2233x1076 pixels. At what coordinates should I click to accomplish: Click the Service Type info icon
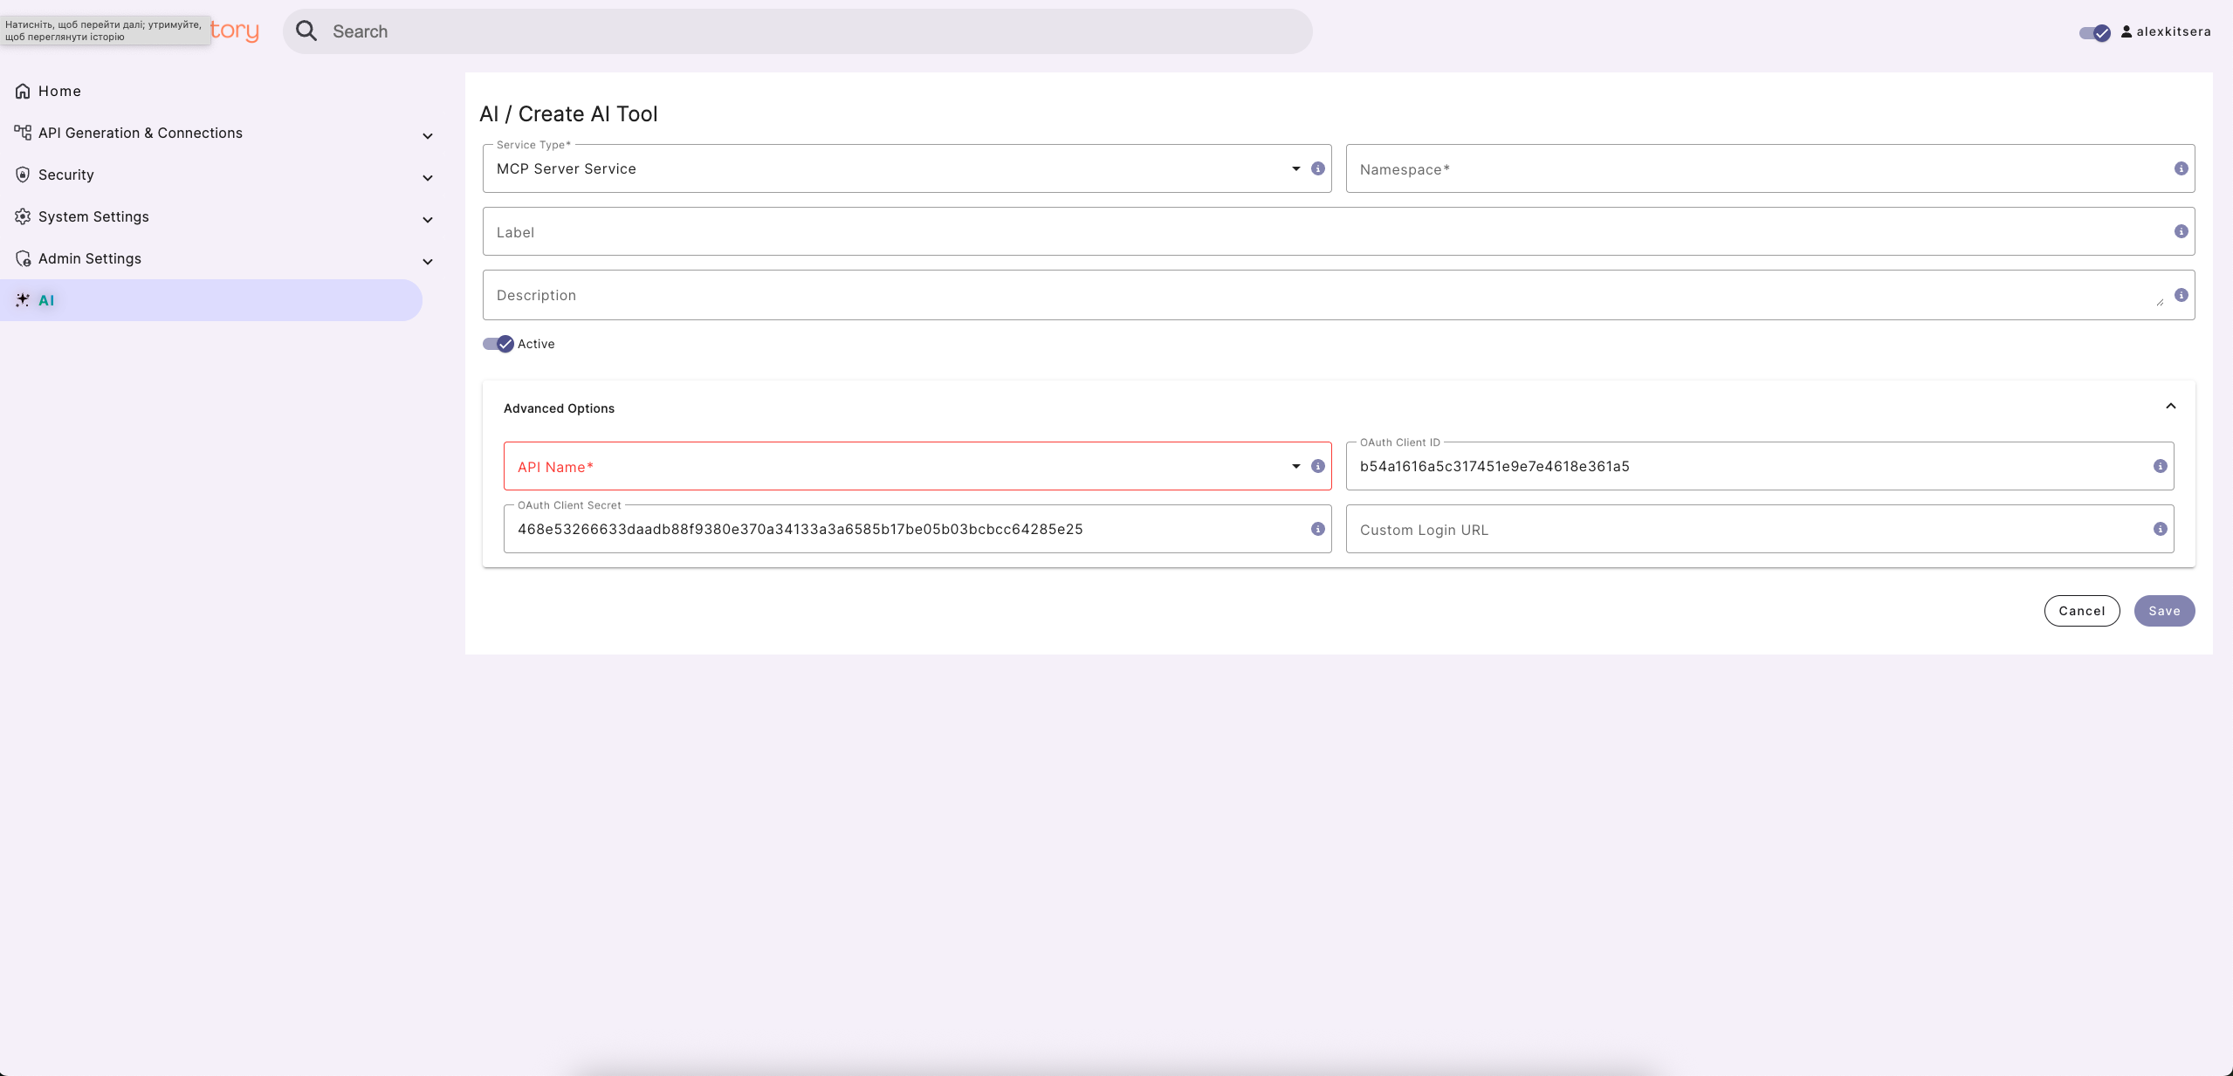pos(1318,168)
